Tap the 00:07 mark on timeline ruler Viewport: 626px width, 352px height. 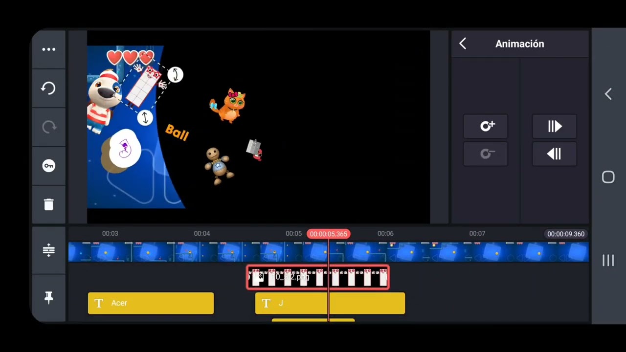pyautogui.click(x=477, y=234)
